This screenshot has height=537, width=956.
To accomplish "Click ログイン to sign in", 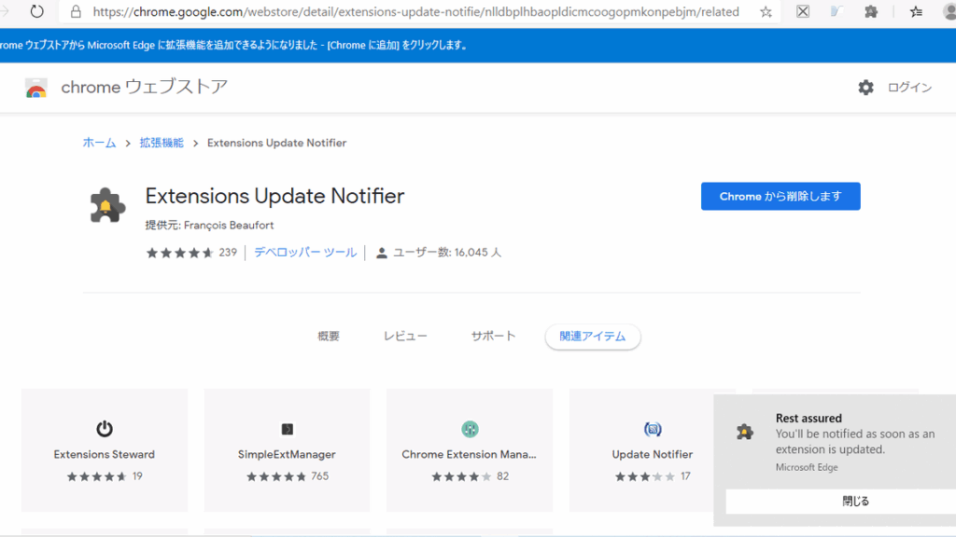I will point(909,88).
